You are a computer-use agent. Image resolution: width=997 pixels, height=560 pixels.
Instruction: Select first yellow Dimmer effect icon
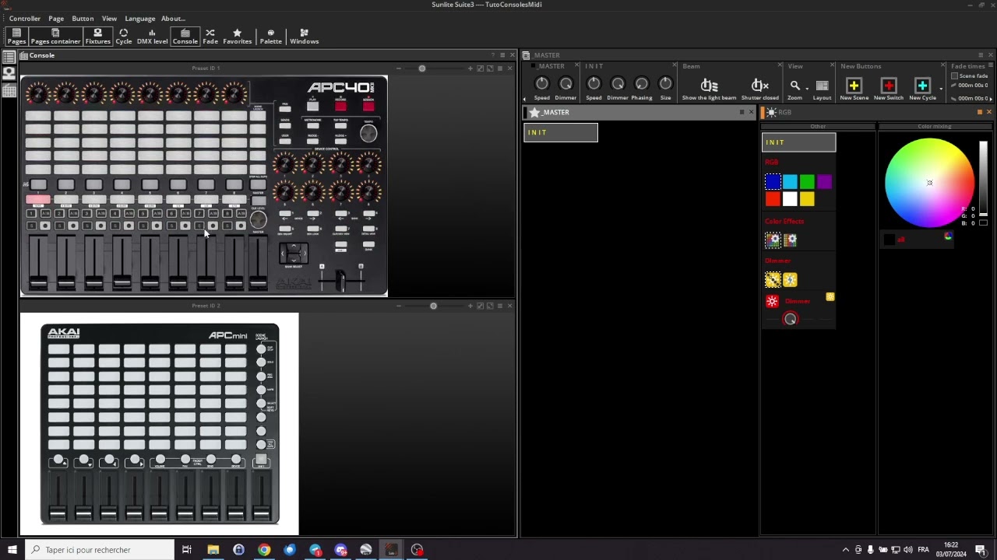773,280
